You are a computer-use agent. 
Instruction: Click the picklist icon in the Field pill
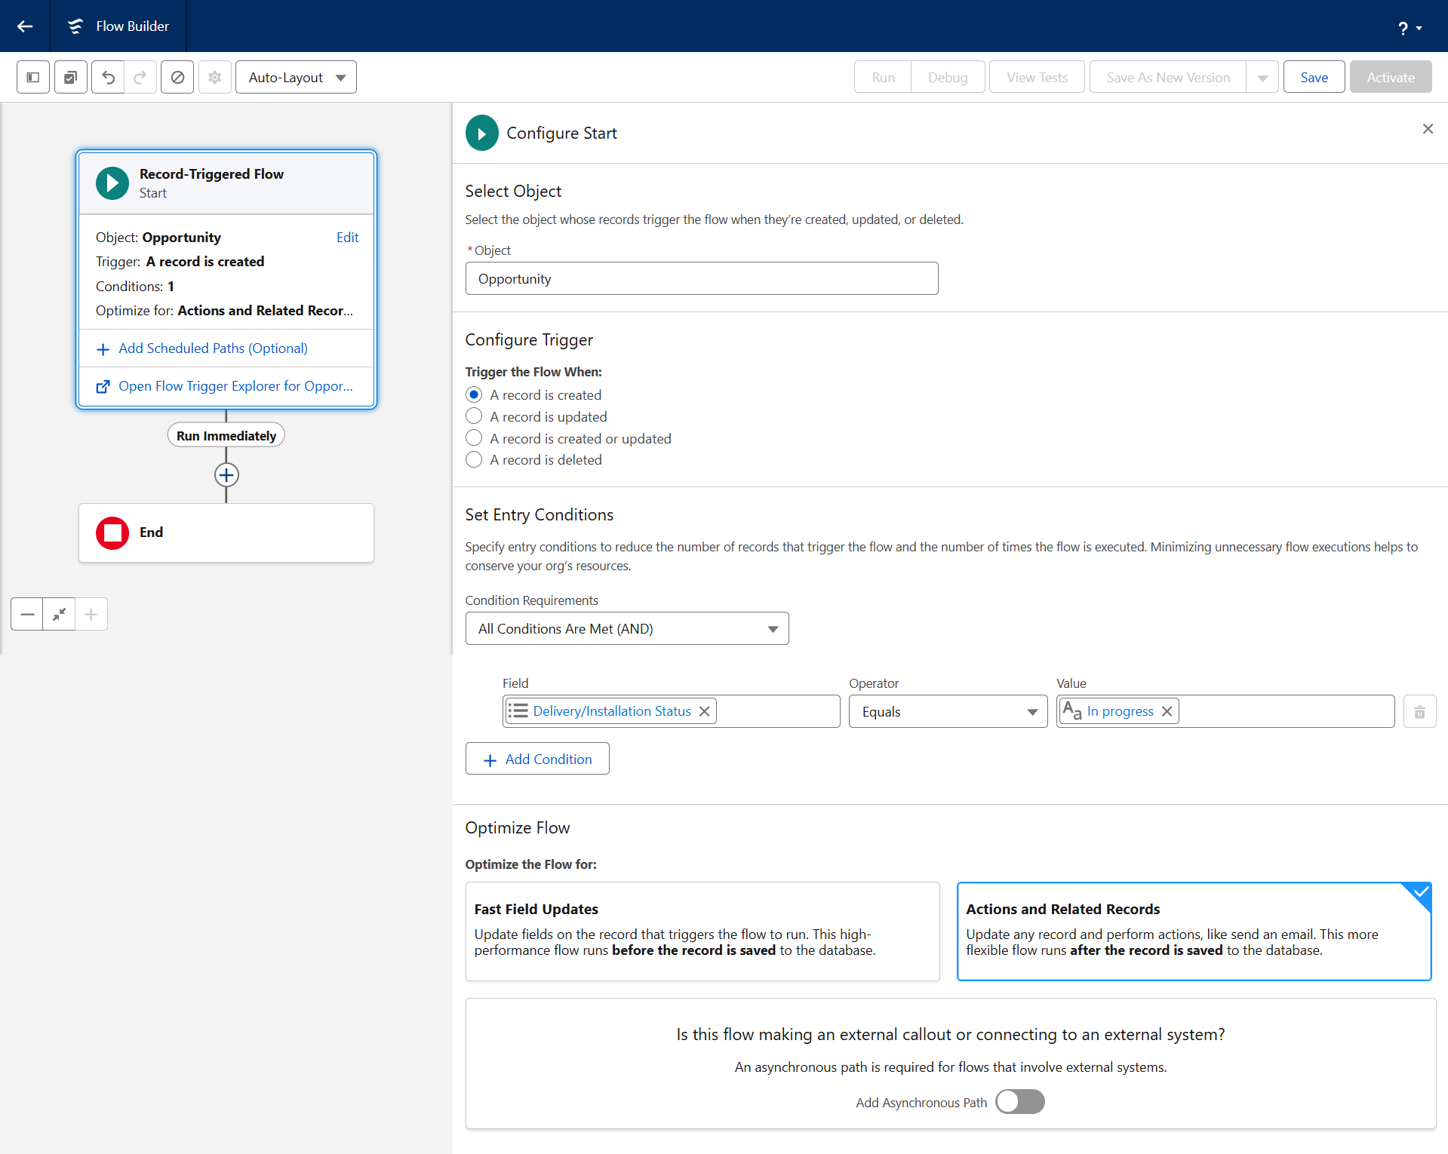[x=518, y=711]
